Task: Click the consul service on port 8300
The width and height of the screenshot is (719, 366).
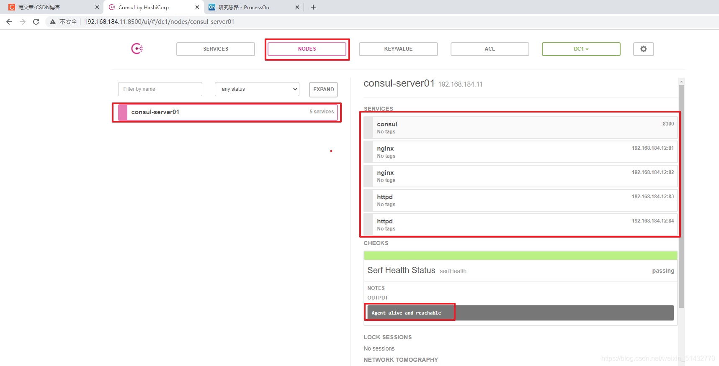Action: click(x=521, y=128)
